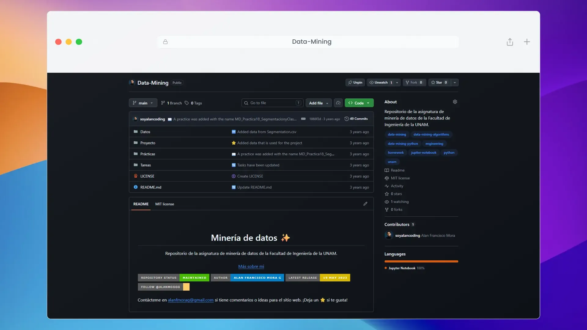Viewport: 587px width, 330px height.
Task: Open the engineering topic tag
Action: tap(434, 144)
